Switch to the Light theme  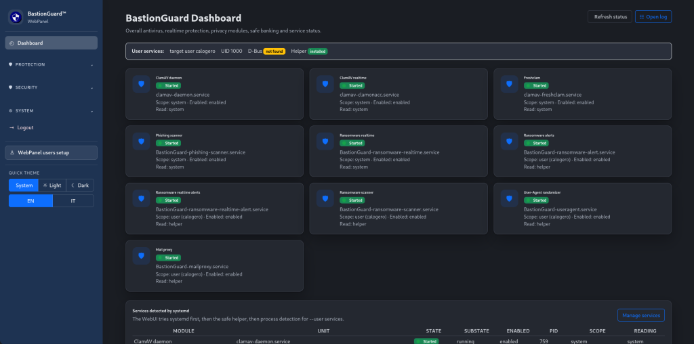click(52, 186)
